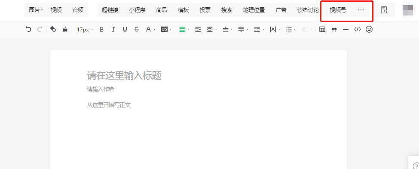
Task: Toggle italic formatting
Action: click(x=113, y=29)
